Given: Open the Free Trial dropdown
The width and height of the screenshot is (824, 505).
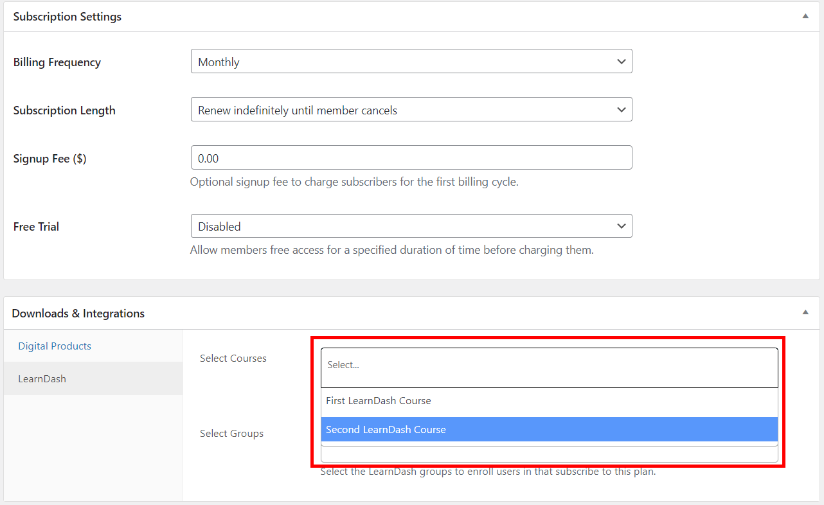Looking at the screenshot, I should [411, 226].
